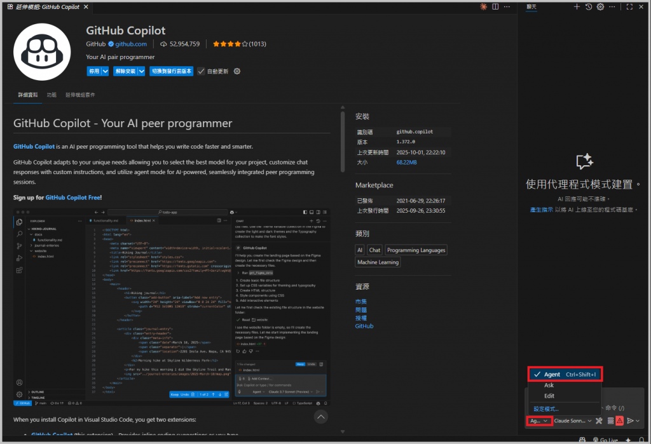Expand the 停用 dropdown arrow
Viewport: 651px width, 444px height.
pos(106,71)
